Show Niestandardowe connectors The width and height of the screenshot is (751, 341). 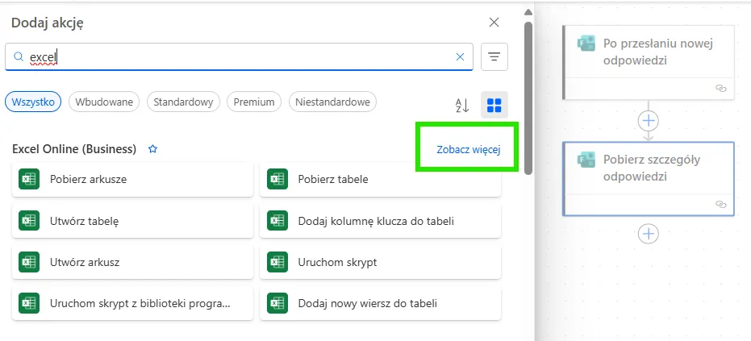tap(332, 102)
